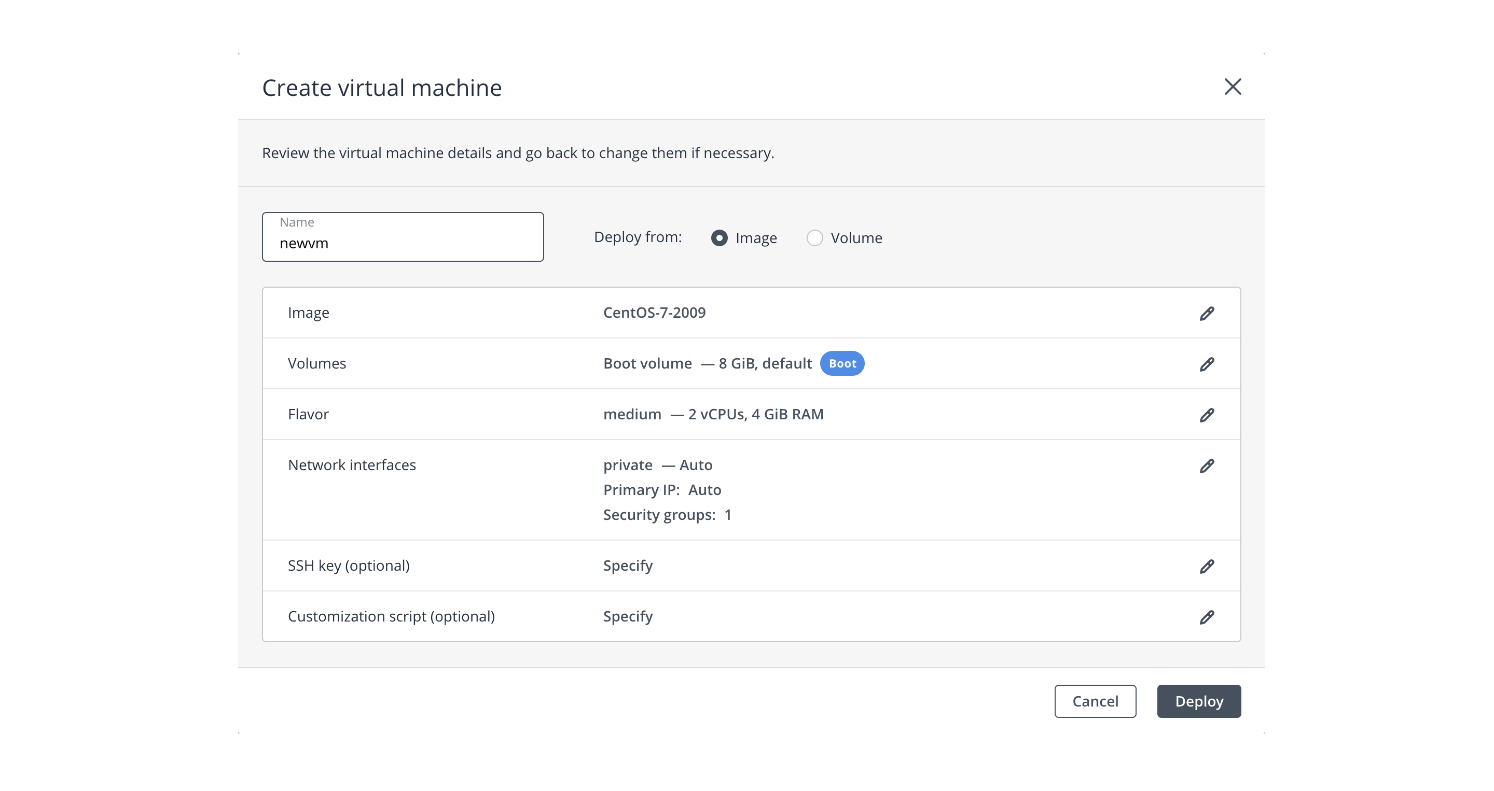Edit the Flavor row pencil icon
The image size is (1494, 791).
pos(1206,415)
